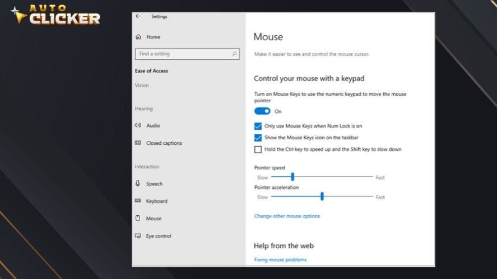Screen dimensions: 497x279
Task: Click the Pointer acceleration label
Action: click(276, 187)
